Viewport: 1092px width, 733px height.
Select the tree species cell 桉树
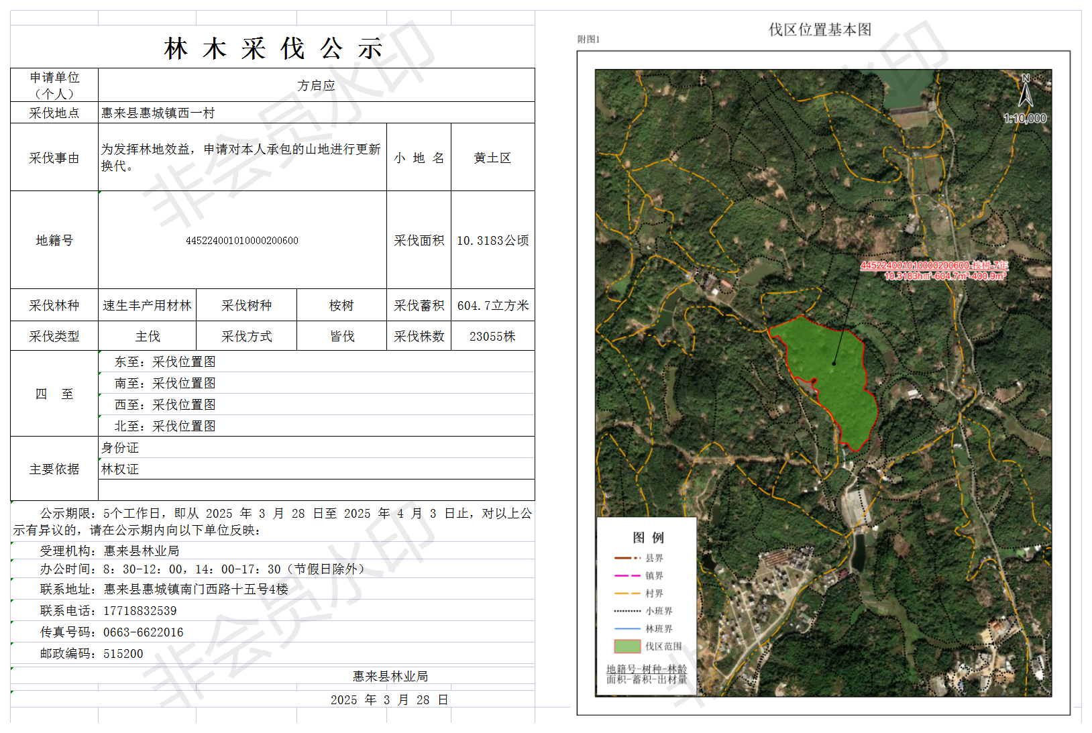pos(342,305)
